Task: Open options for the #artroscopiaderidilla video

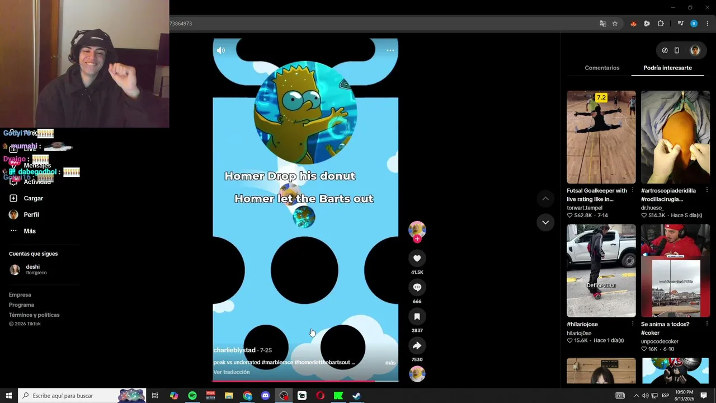Action: pyautogui.click(x=707, y=190)
